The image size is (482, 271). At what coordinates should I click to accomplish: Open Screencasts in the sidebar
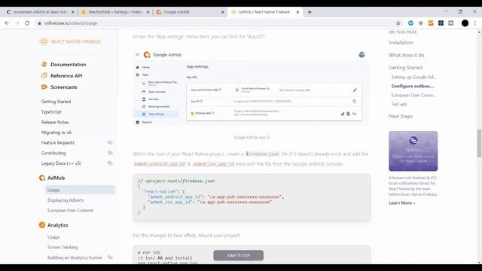63,87
